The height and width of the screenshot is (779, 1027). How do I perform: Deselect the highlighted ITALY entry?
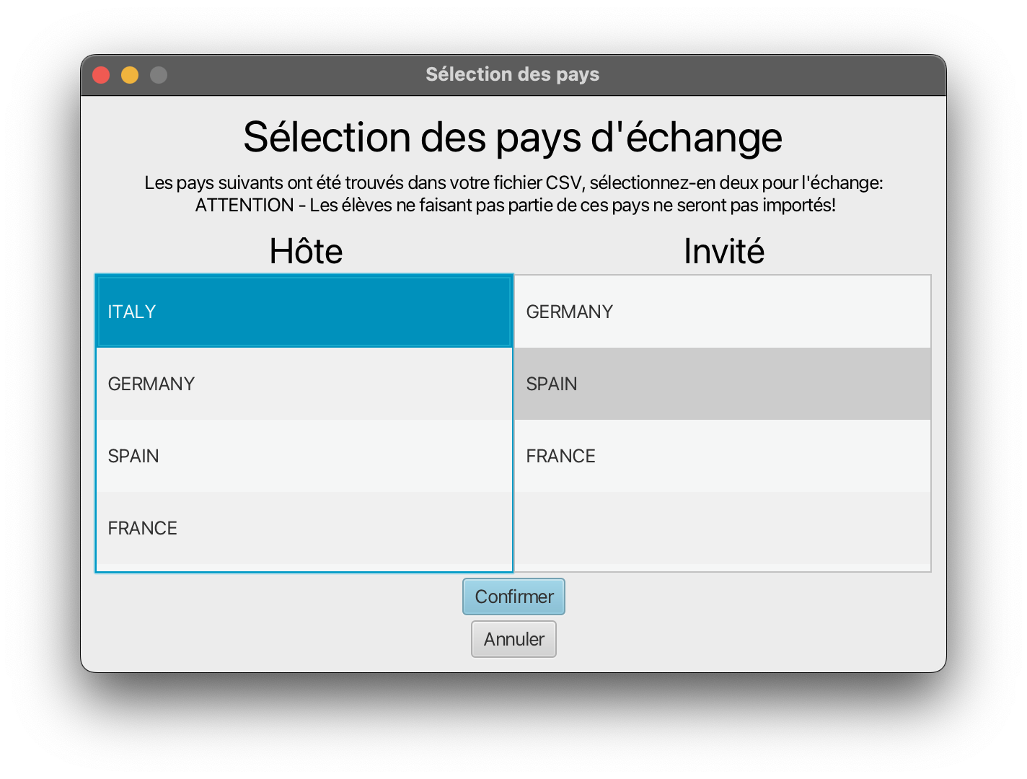pyautogui.click(x=304, y=311)
